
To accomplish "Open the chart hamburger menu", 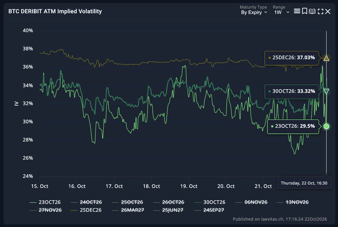I will (x=297, y=11).
